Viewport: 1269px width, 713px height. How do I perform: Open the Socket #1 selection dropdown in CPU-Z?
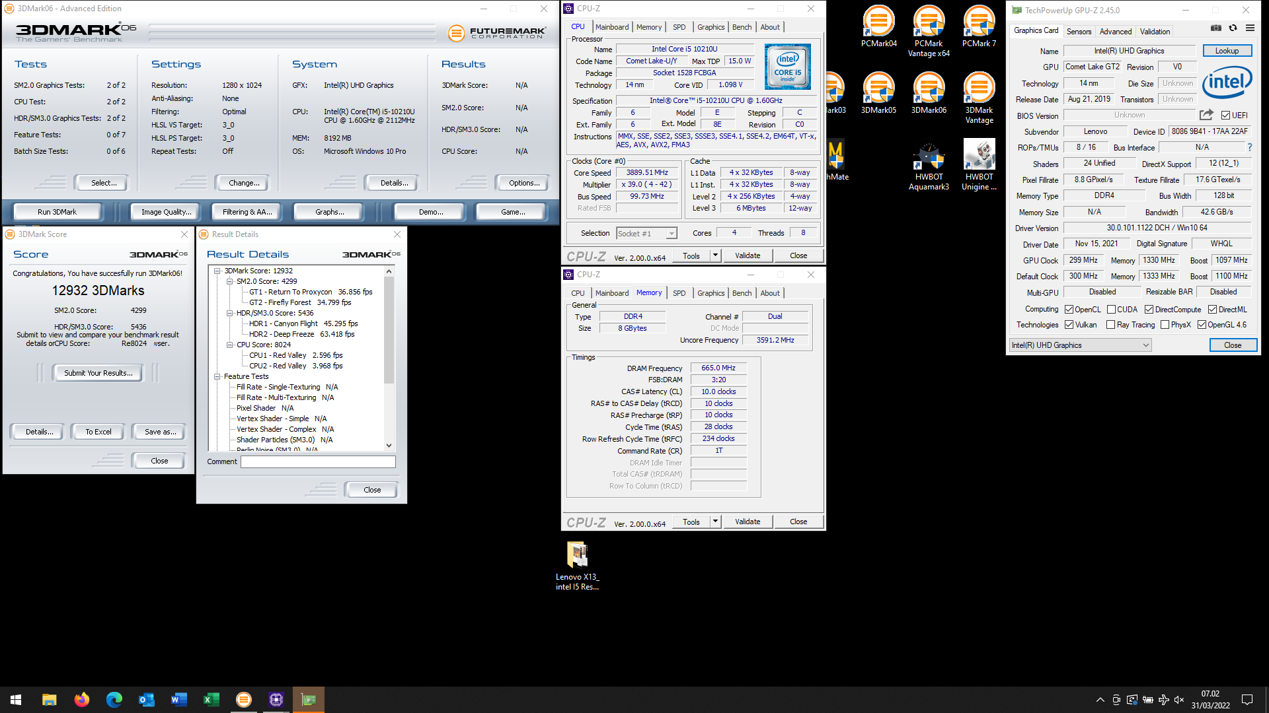[646, 234]
